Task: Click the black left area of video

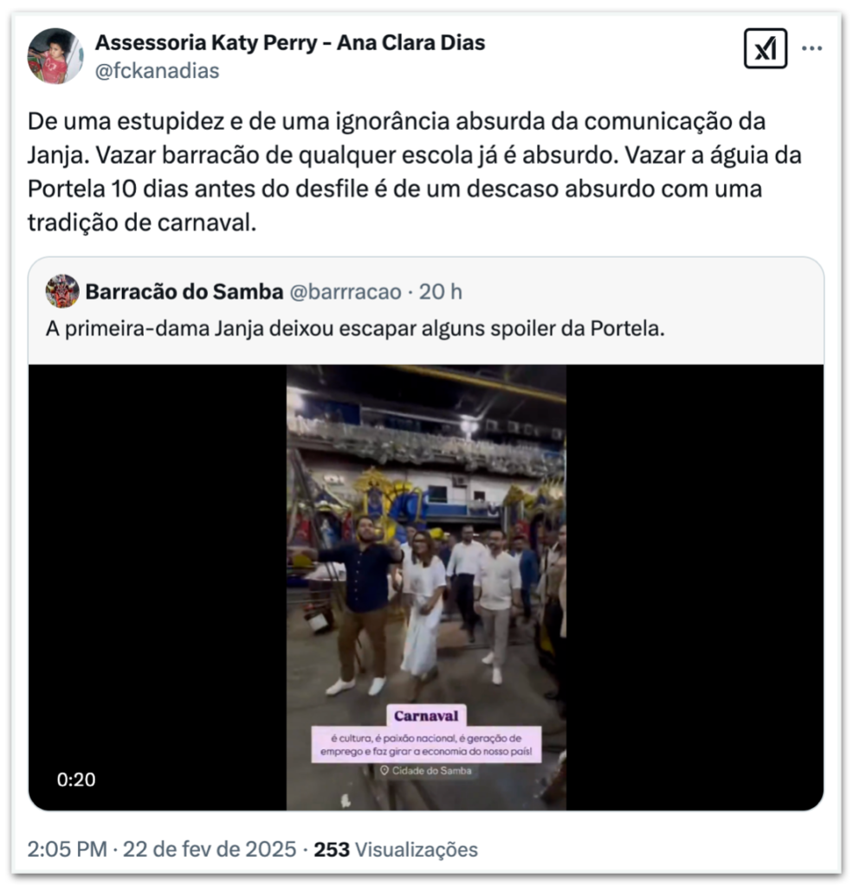Action: 158,587
